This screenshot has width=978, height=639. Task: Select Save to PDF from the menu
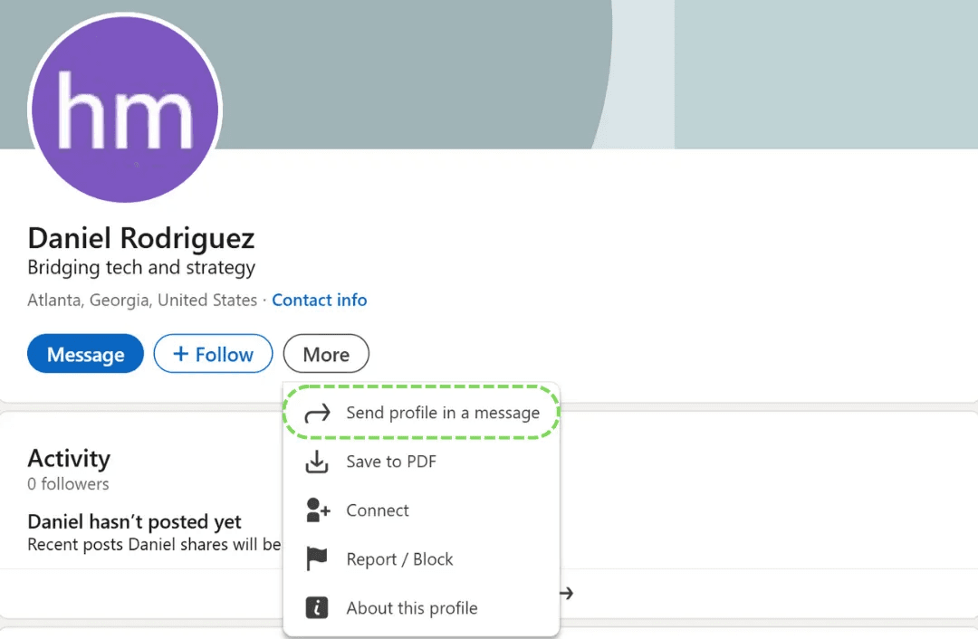[x=391, y=462]
